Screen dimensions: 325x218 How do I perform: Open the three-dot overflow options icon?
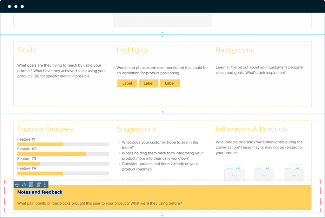[45, 184]
